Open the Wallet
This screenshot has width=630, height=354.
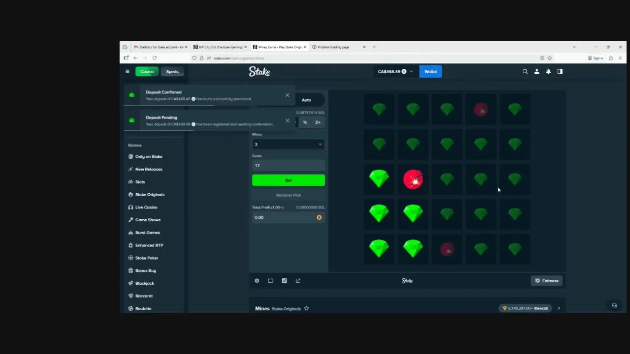(431, 71)
